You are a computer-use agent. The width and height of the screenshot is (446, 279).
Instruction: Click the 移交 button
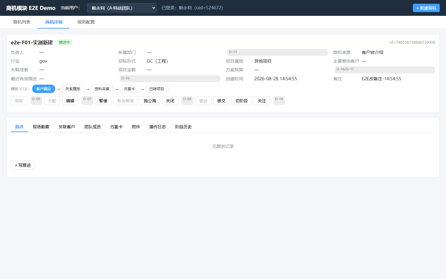pos(221,101)
